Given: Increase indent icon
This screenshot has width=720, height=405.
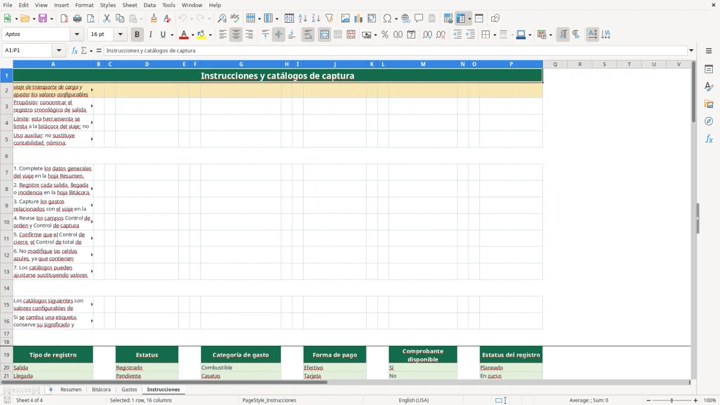Looking at the screenshot, I should coord(457,35).
